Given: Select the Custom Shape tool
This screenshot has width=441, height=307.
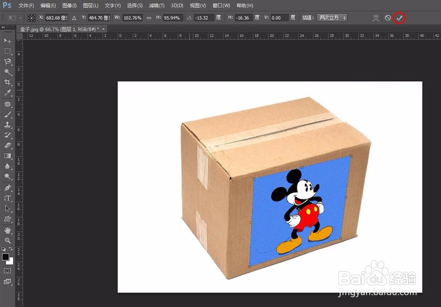Looking at the screenshot, I should coord(7,219).
